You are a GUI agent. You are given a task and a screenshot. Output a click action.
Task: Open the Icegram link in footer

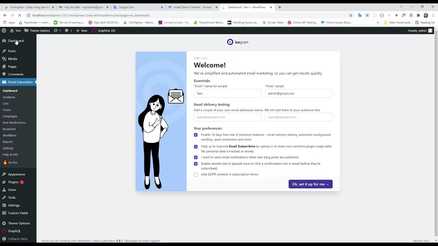(155, 241)
